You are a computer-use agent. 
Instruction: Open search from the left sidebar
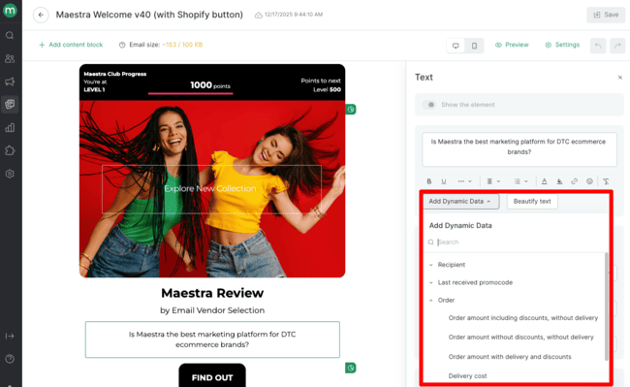pyautogui.click(x=10, y=35)
